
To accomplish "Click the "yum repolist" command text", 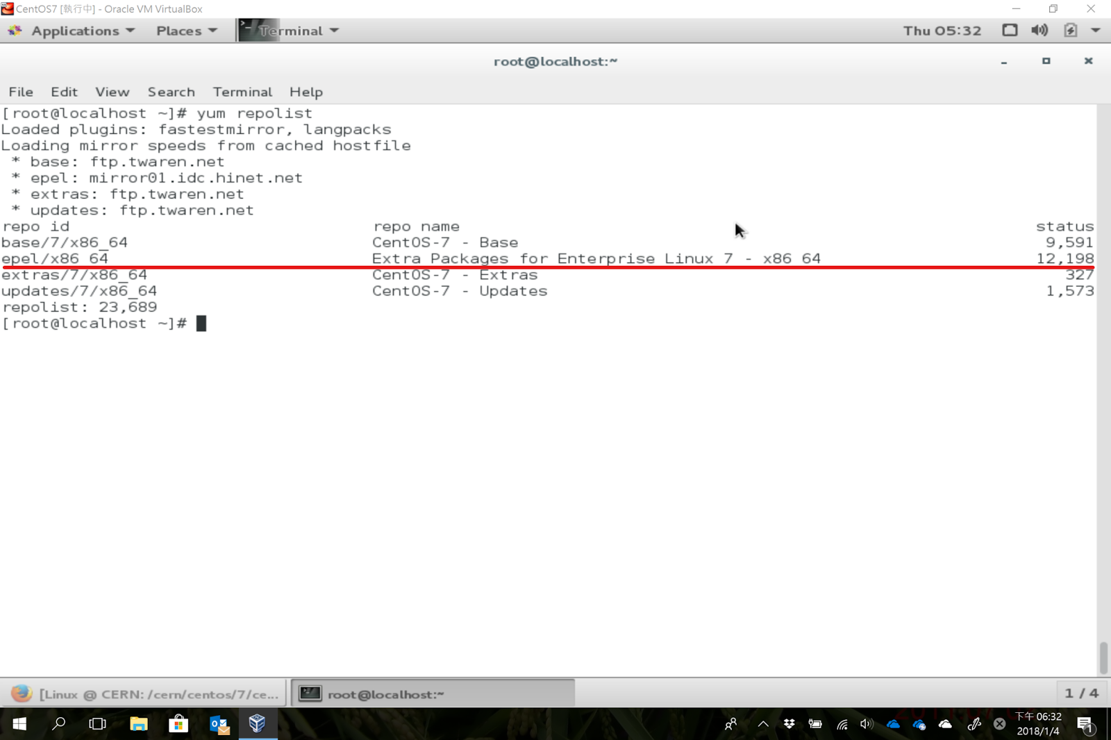I will pos(254,113).
